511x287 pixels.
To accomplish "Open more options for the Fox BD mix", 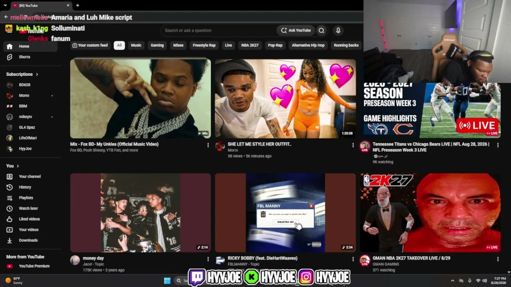I will 208,145.
